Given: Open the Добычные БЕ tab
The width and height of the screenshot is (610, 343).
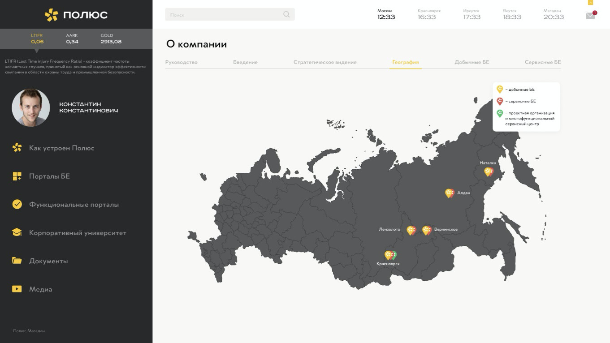Looking at the screenshot, I should tap(472, 62).
